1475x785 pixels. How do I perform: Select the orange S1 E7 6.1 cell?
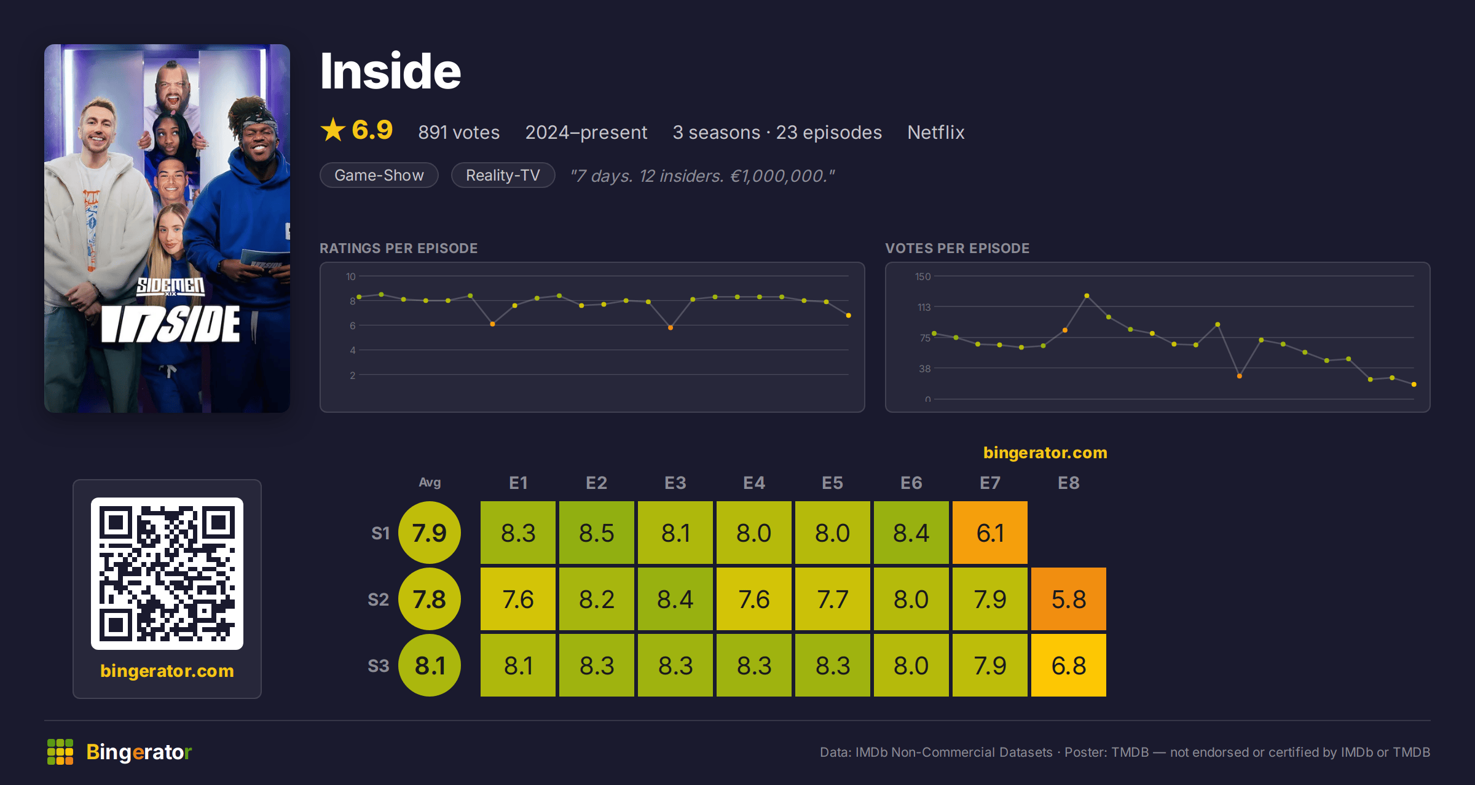coord(990,533)
